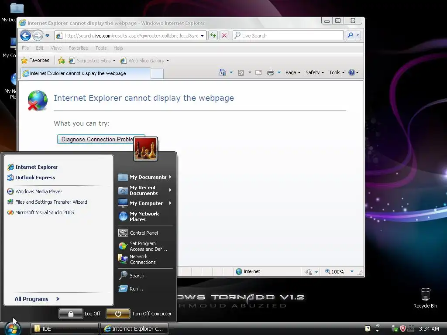Click the Internet security zone status

click(x=248, y=271)
